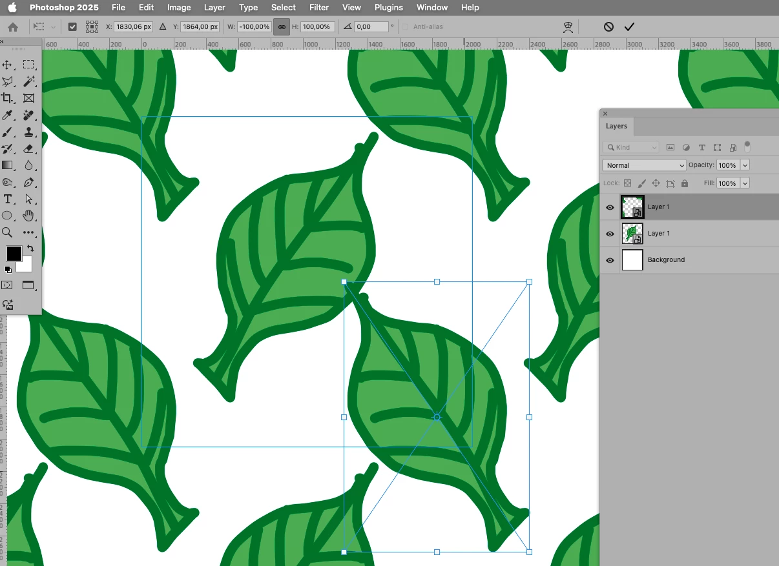This screenshot has height=566, width=779.
Task: Select the Pen tool
Action: coord(29,182)
